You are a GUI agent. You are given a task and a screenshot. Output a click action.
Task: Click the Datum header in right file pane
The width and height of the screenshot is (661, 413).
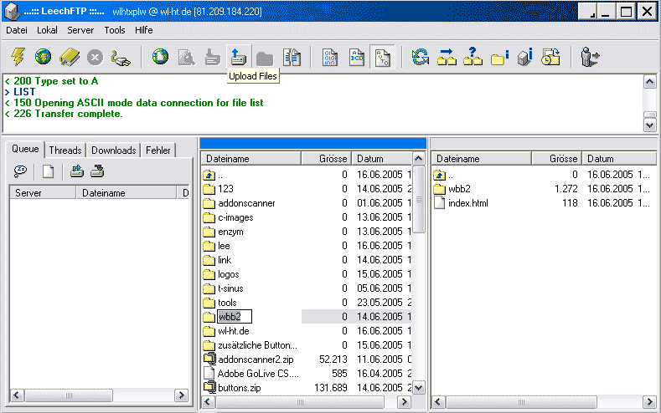click(619, 159)
